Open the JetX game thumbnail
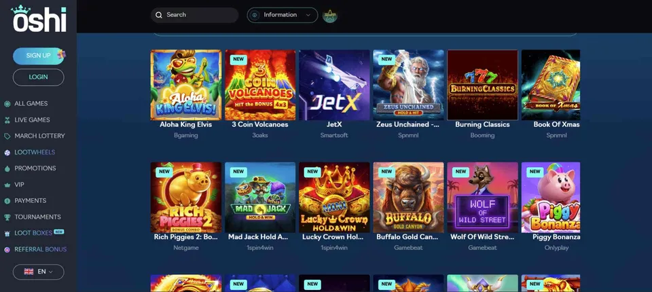The image size is (652, 292). click(334, 86)
